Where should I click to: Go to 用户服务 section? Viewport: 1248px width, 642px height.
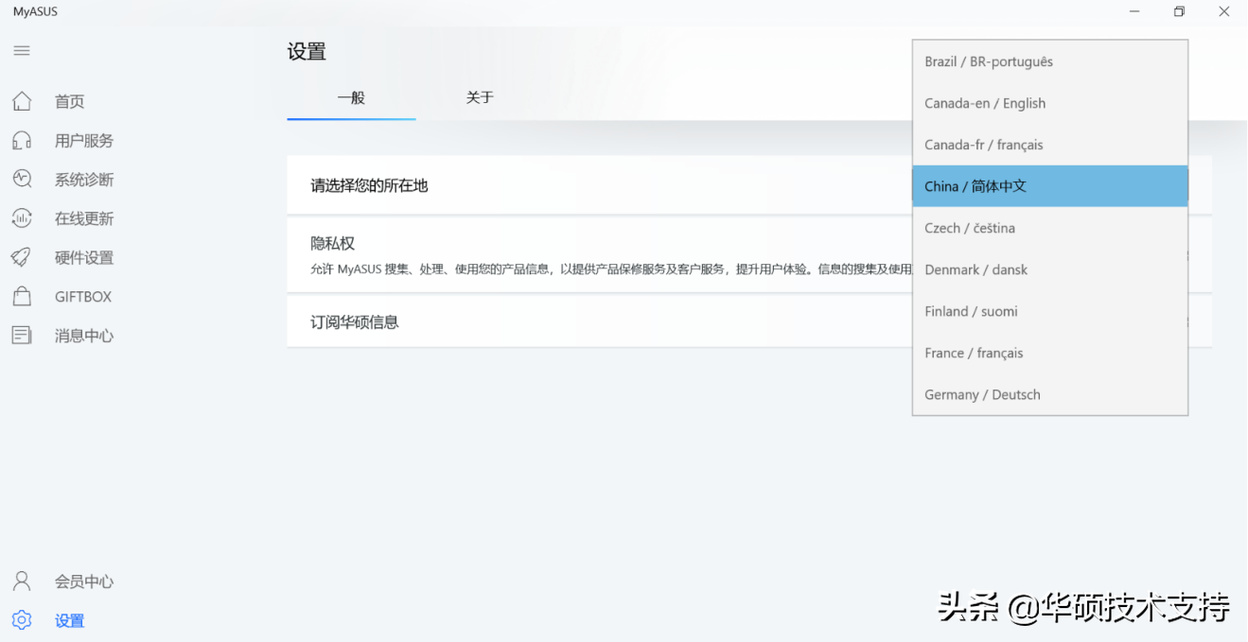84,141
